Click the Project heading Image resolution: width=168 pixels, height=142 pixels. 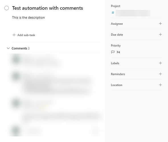click(x=116, y=6)
